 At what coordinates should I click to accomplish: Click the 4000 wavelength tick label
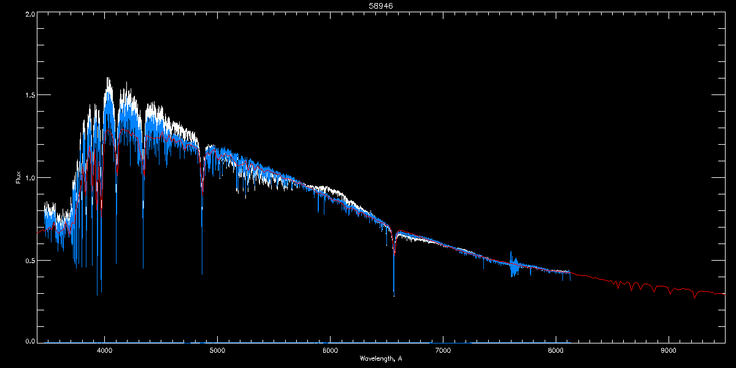point(104,351)
